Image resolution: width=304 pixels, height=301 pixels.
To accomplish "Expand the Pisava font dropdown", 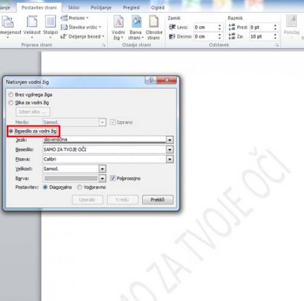I will click(x=170, y=159).
